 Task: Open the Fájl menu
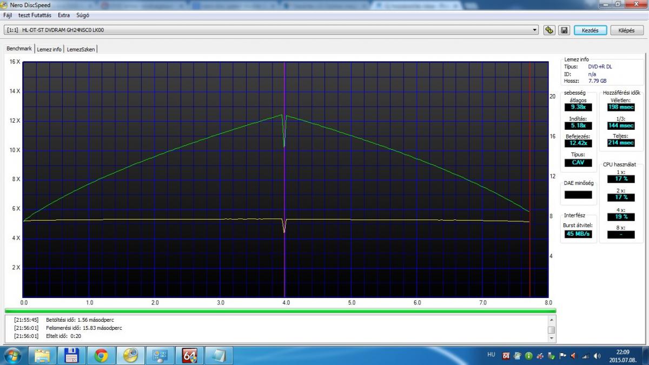[8, 15]
